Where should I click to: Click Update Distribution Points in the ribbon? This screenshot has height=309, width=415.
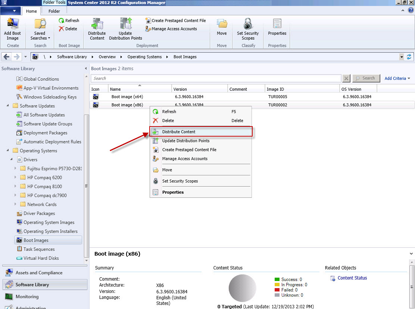[125, 29]
